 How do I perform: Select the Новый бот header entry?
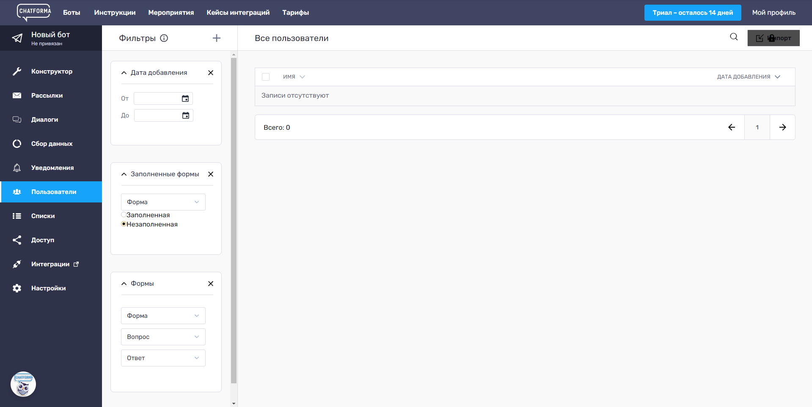coord(51,38)
